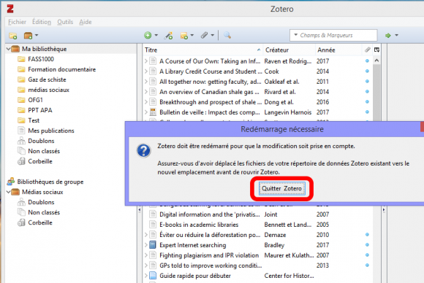Select the FASS1000 collection
The image size is (424, 283).
point(41,59)
